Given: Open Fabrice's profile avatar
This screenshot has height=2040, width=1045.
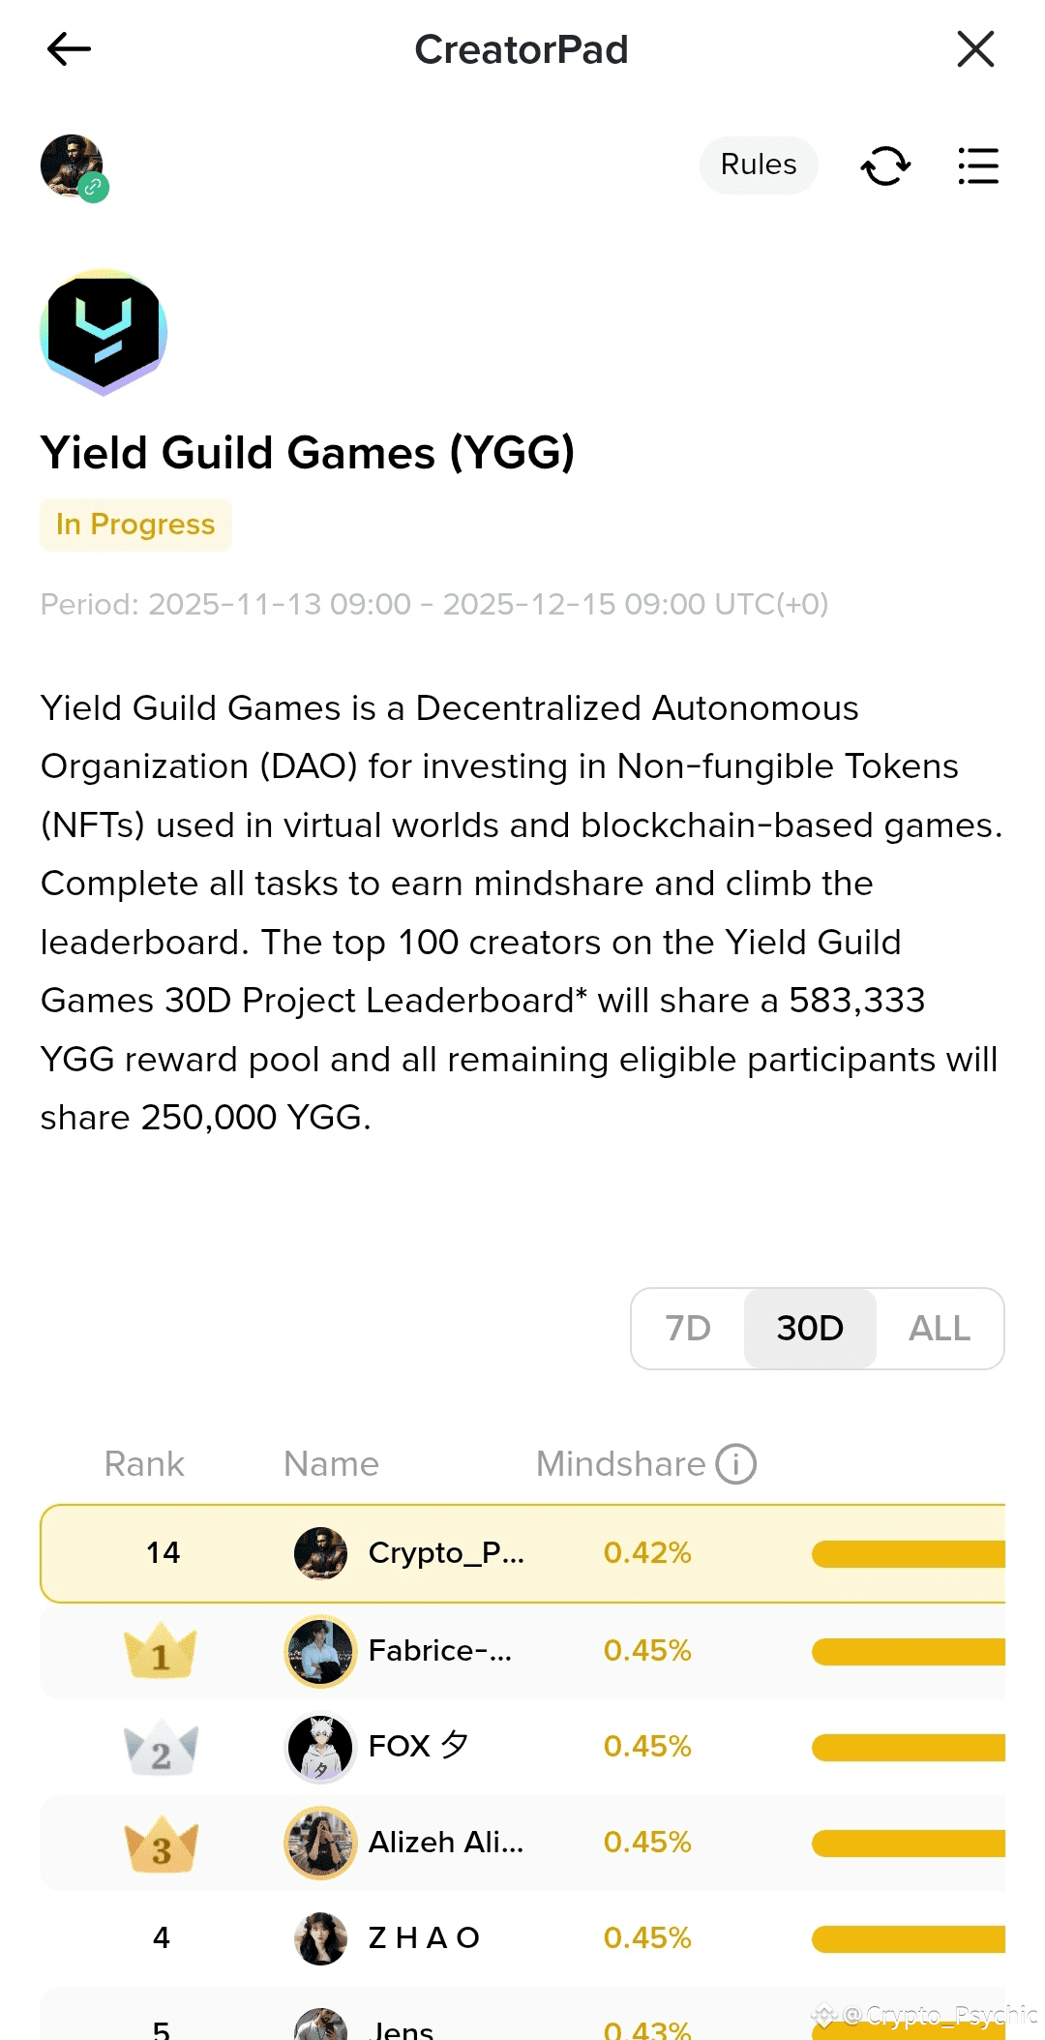Looking at the screenshot, I should coord(320,1651).
